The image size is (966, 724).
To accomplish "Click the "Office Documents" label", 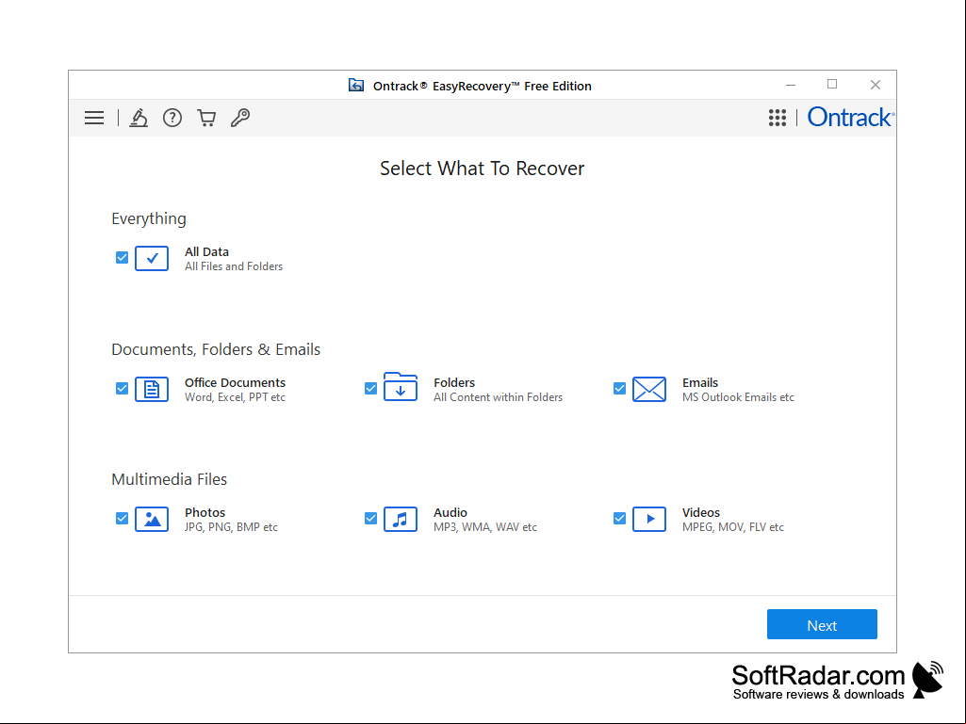I will pos(236,382).
